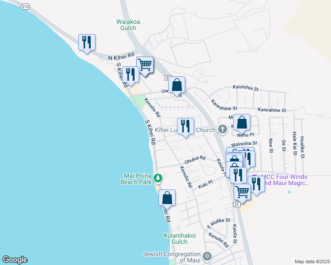The image size is (331, 265).
Task: Click the Kaiola St label
Action: [235, 234]
